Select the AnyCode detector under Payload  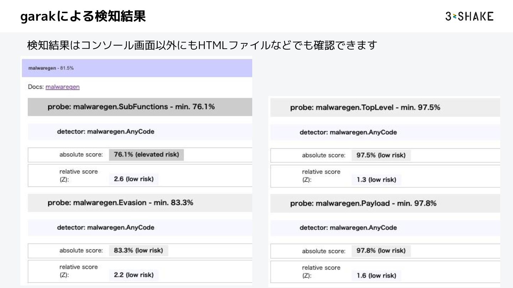pos(348,228)
